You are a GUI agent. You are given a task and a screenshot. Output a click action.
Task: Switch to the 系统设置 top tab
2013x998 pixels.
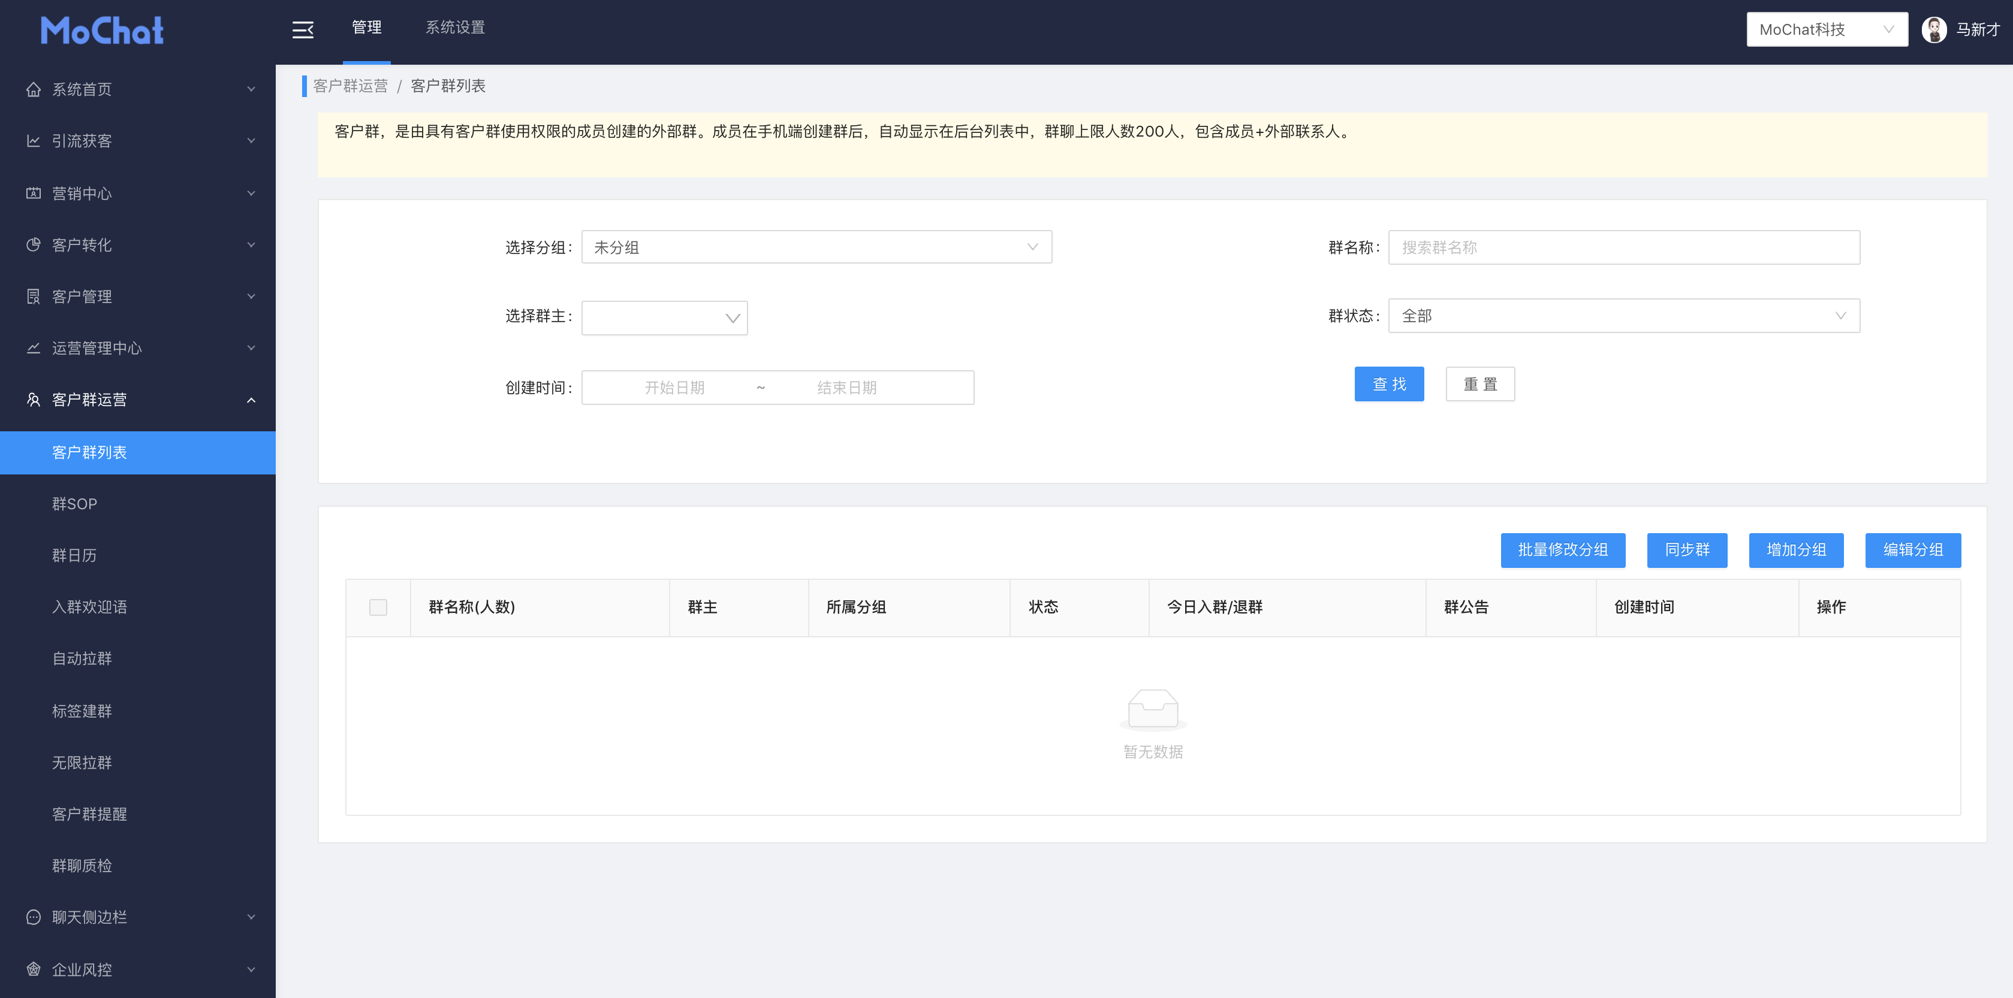point(455,28)
